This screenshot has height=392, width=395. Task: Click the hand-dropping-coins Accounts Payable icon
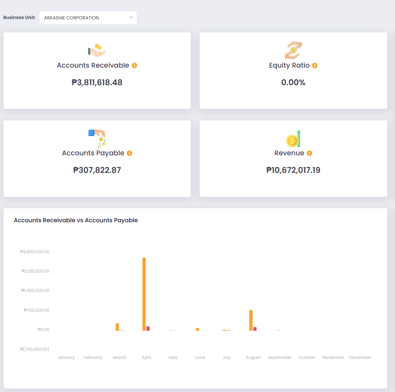(x=97, y=138)
